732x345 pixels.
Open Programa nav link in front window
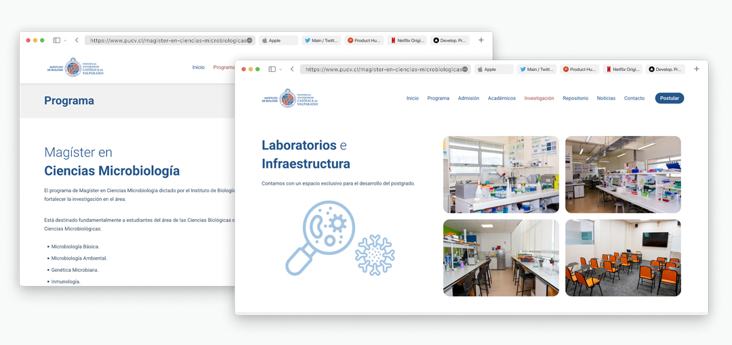439,98
